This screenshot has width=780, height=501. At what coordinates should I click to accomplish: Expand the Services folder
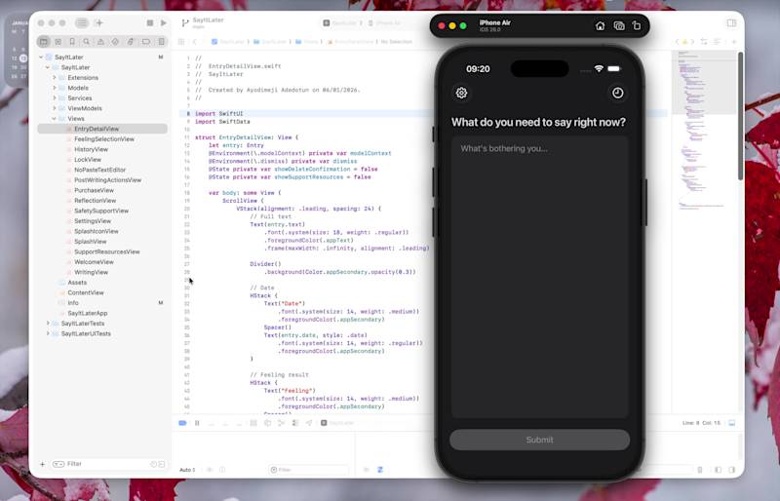coord(55,98)
